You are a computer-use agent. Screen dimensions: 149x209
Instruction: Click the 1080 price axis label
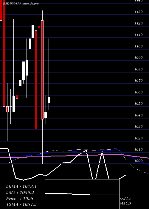click(x=139, y=69)
